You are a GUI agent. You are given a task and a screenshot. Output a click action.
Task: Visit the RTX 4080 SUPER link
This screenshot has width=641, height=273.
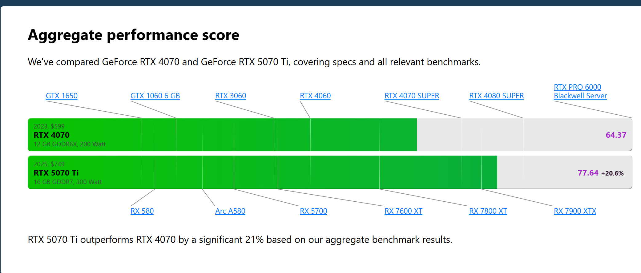(497, 96)
